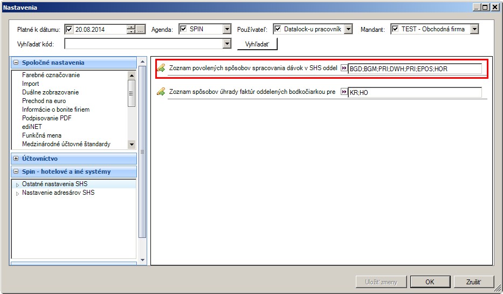Click the edit icon beside Zoznam povolených spôsobov

pos(161,68)
